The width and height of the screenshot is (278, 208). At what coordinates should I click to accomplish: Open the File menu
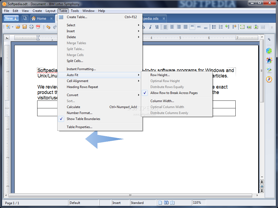click(x=7, y=11)
